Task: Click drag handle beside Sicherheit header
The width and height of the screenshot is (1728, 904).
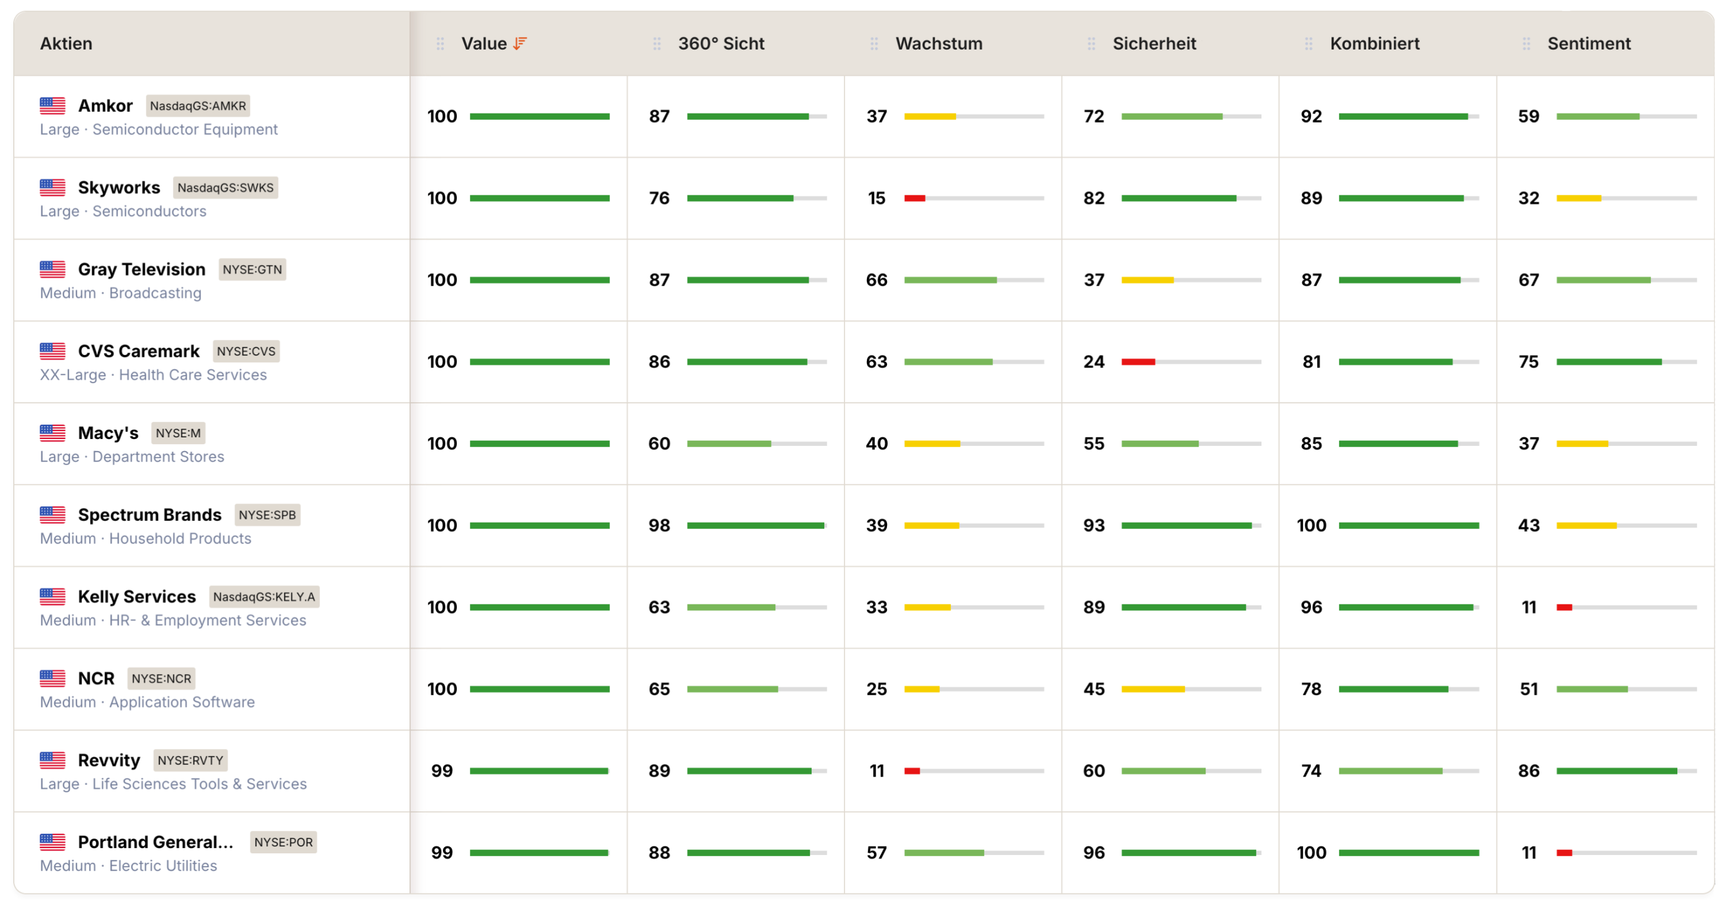Action: 1092,44
